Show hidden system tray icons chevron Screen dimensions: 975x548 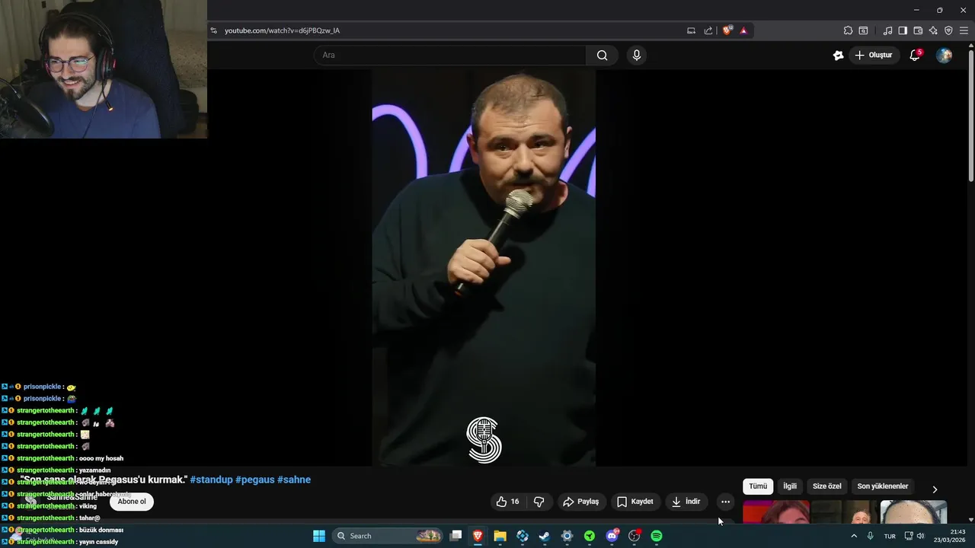coord(854,536)
